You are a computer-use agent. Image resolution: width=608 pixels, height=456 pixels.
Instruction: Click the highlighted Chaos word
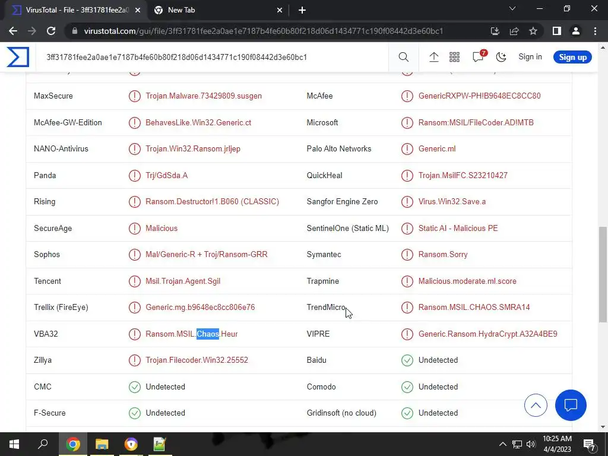pyautogui.click(x=208, y=334)
